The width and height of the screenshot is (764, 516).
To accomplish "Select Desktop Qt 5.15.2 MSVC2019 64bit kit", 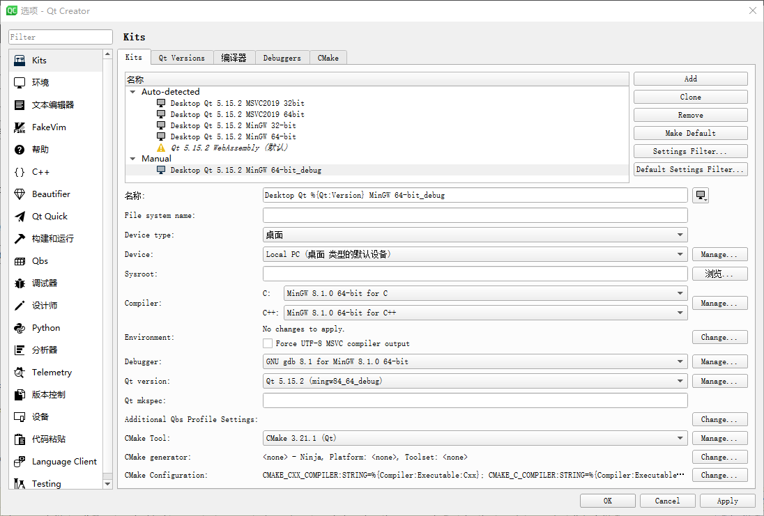I will 237,114.
